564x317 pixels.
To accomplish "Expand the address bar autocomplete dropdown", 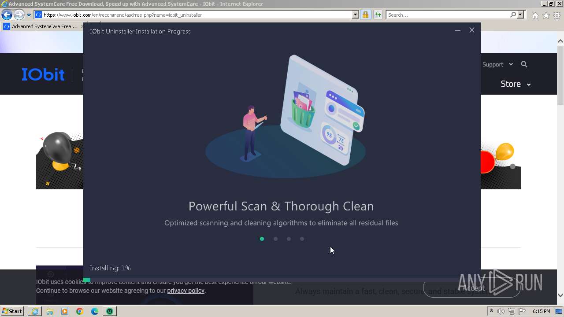I will click(x=356, y=15).
